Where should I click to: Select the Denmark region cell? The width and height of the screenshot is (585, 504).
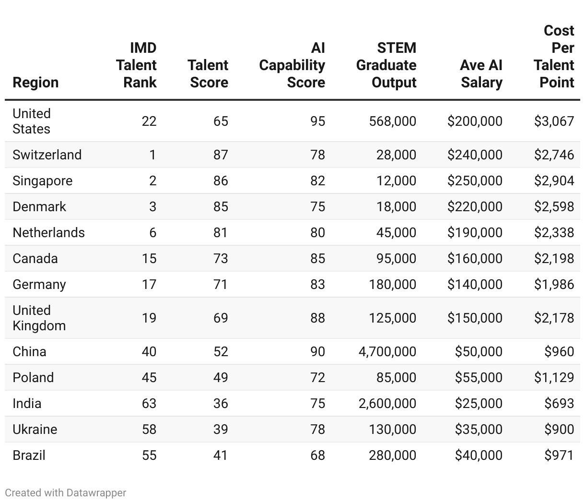(39, 206)
